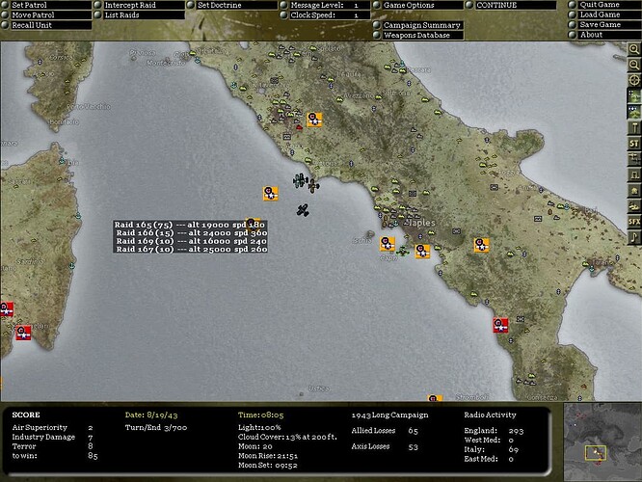Screen dimensions: 642x482
Task: Select the red airbase marker in southern Sardinia
Action: (x=23, y=333)
